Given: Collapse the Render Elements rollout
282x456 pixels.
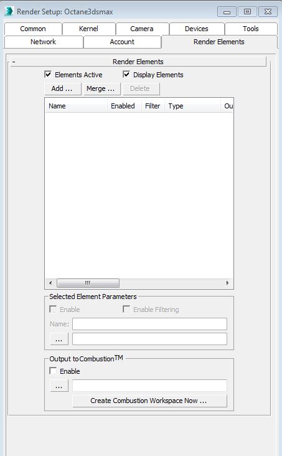Looking at the screenshot, I should (x=138, y=62).
